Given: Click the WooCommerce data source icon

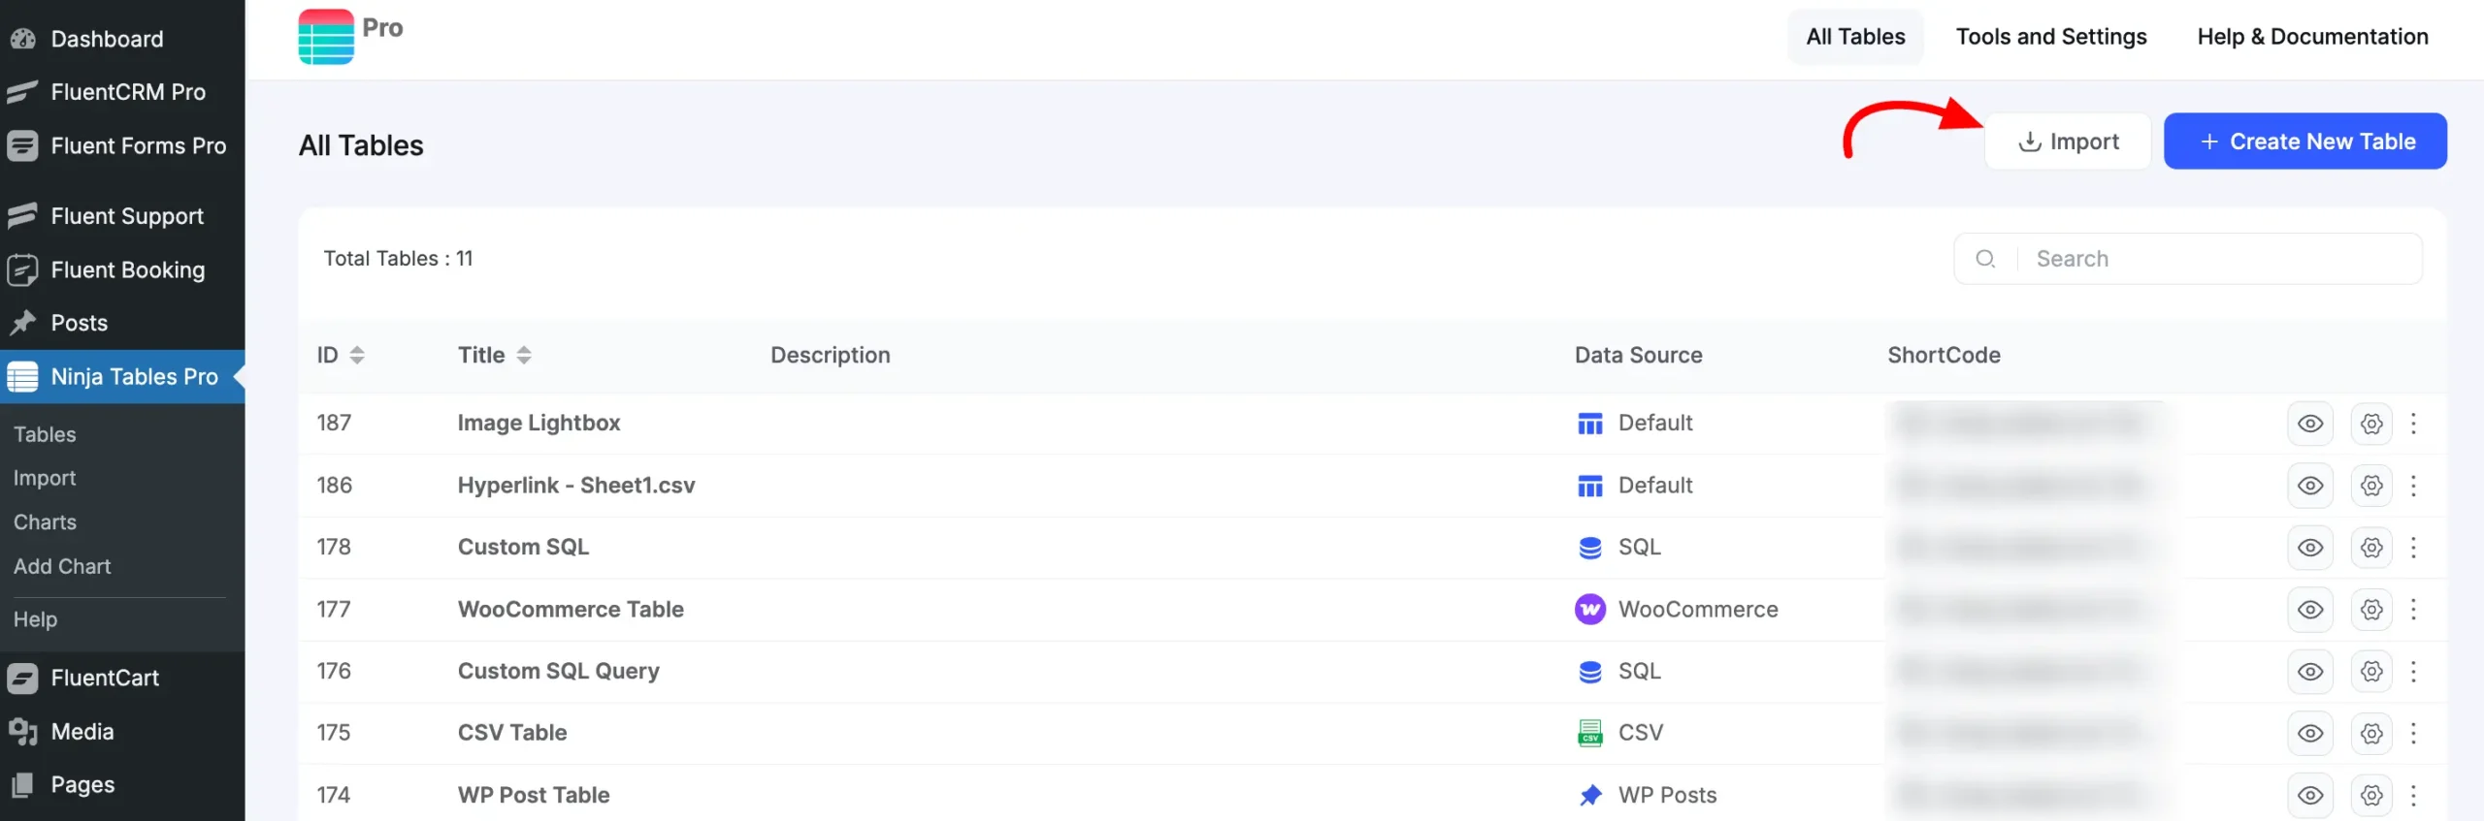Looking at the screenshot, I should (x=1589, y=610).
